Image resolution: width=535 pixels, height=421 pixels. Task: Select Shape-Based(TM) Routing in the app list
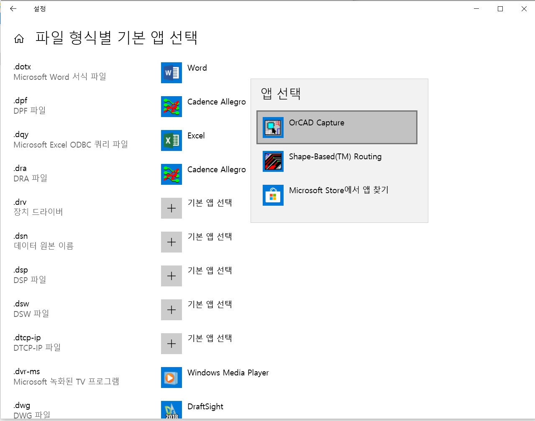click(x=337, y=161)
